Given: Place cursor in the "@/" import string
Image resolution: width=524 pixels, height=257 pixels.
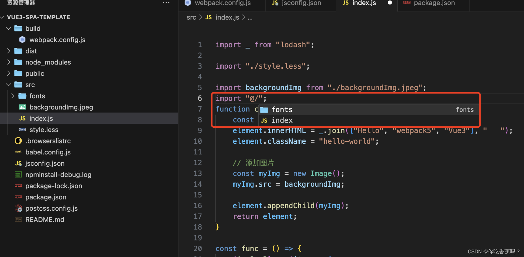Looking at the screenshot, I should coord(254,98).
